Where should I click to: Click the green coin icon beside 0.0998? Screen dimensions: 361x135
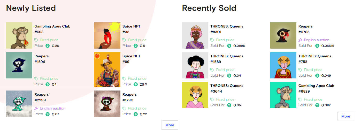pos(229,46)
